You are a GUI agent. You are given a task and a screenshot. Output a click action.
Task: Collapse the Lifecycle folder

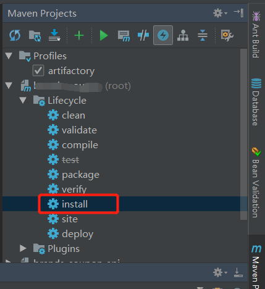click(23, 100)
